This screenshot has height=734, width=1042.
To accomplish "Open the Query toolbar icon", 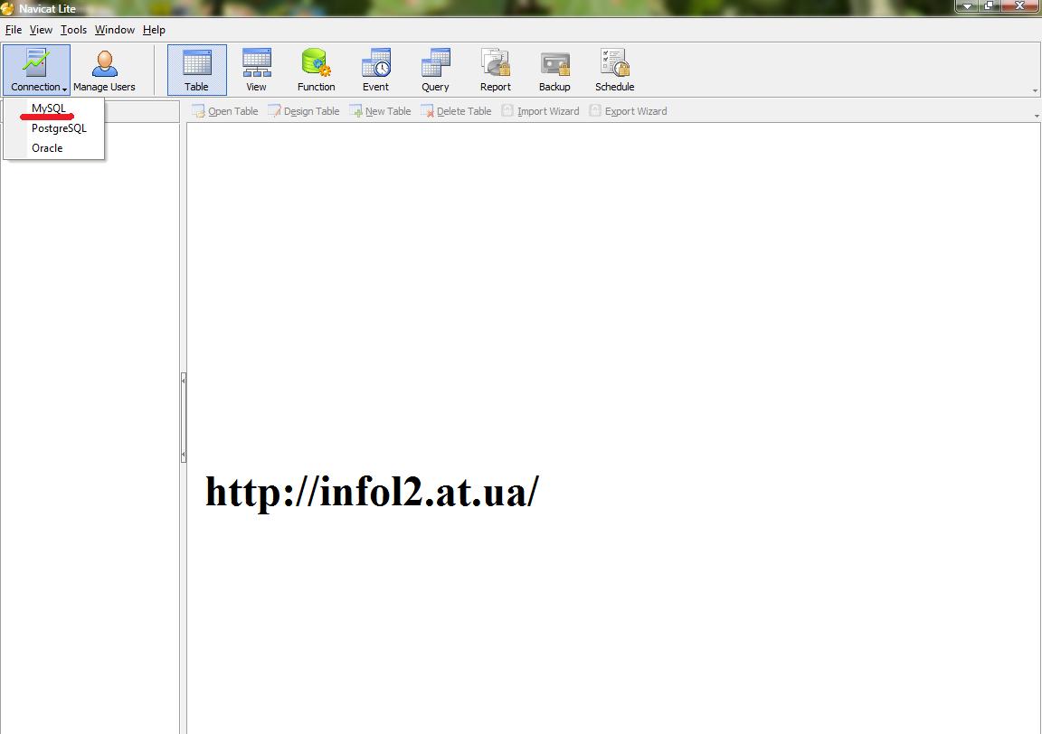I will tap(435, 70).
